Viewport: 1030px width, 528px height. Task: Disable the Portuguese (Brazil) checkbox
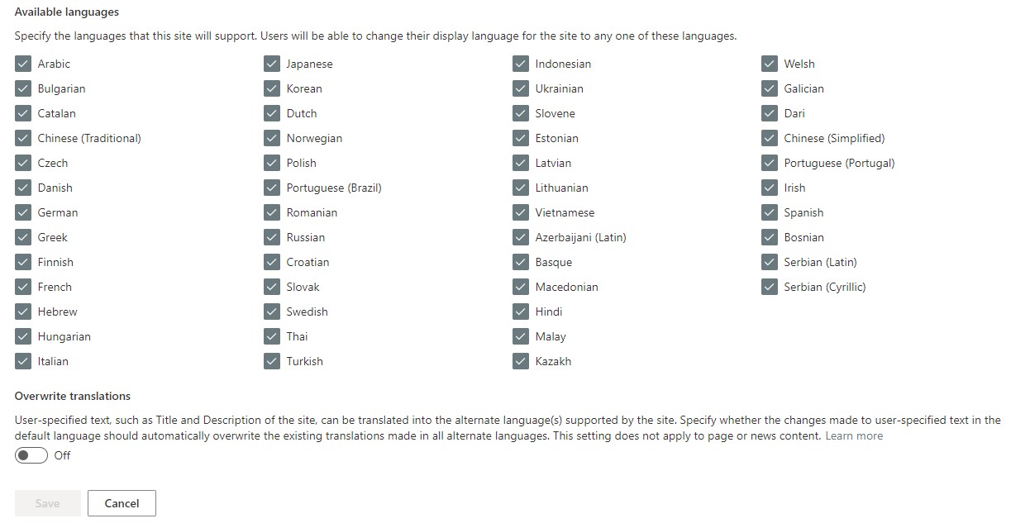[272, 188]
